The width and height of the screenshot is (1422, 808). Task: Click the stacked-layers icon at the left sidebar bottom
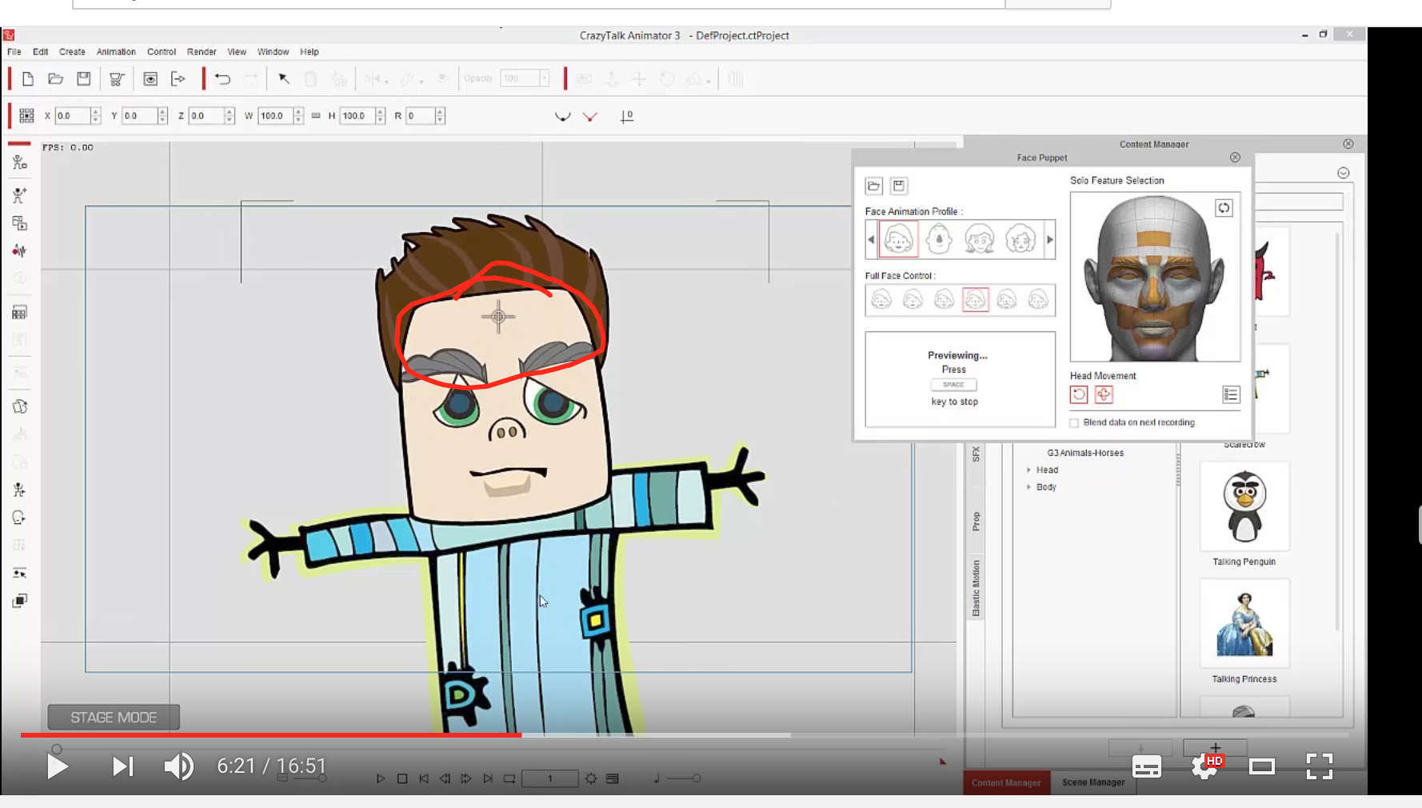click(20, 601)
